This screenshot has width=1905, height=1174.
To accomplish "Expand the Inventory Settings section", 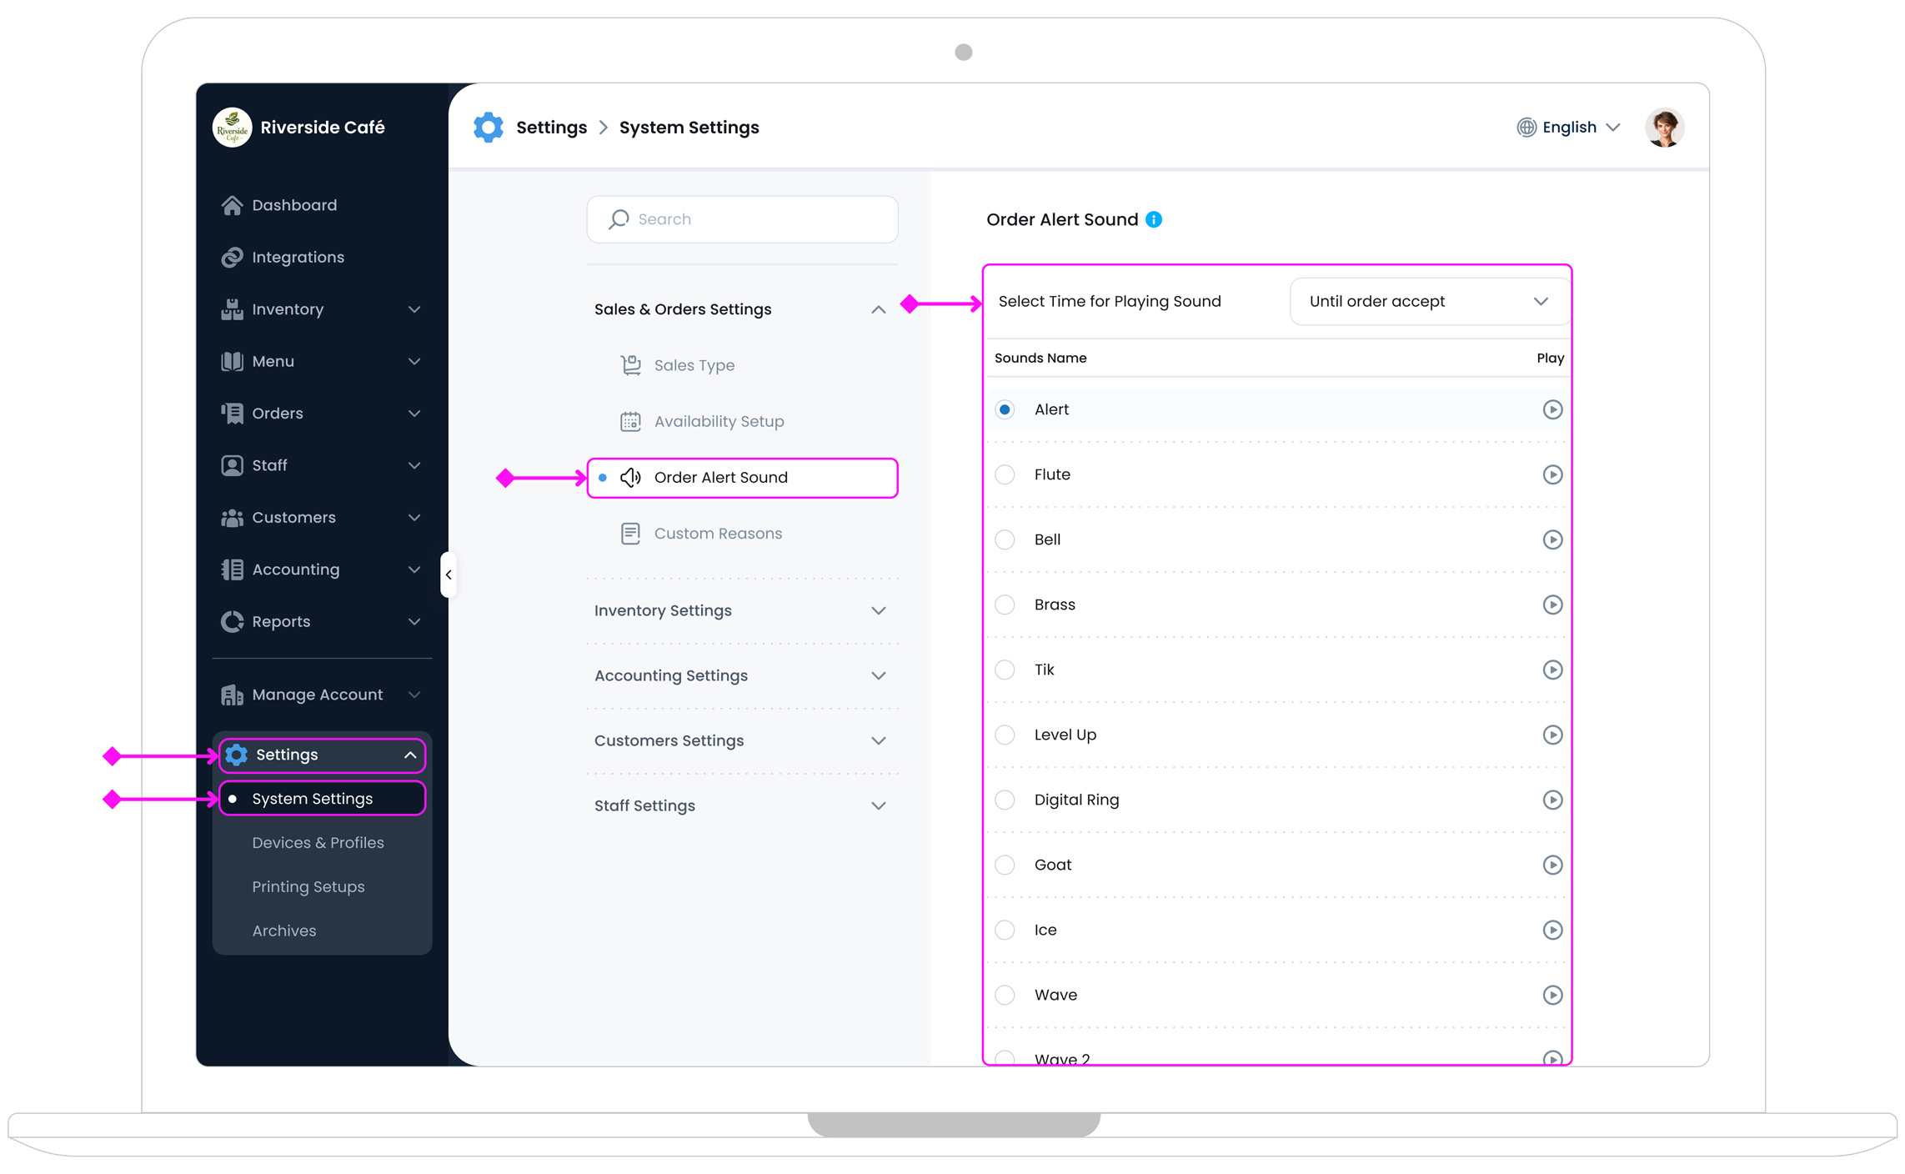I will pos(740,610).
